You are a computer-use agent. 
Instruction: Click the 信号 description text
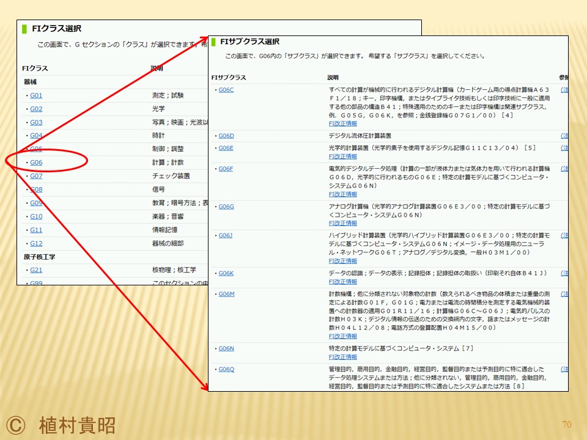coord(158,189)
